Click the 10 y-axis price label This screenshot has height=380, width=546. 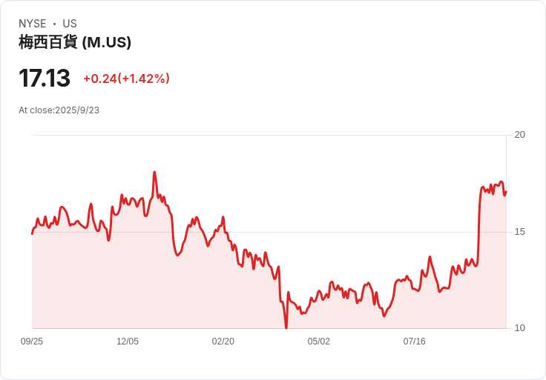point(519,328)
